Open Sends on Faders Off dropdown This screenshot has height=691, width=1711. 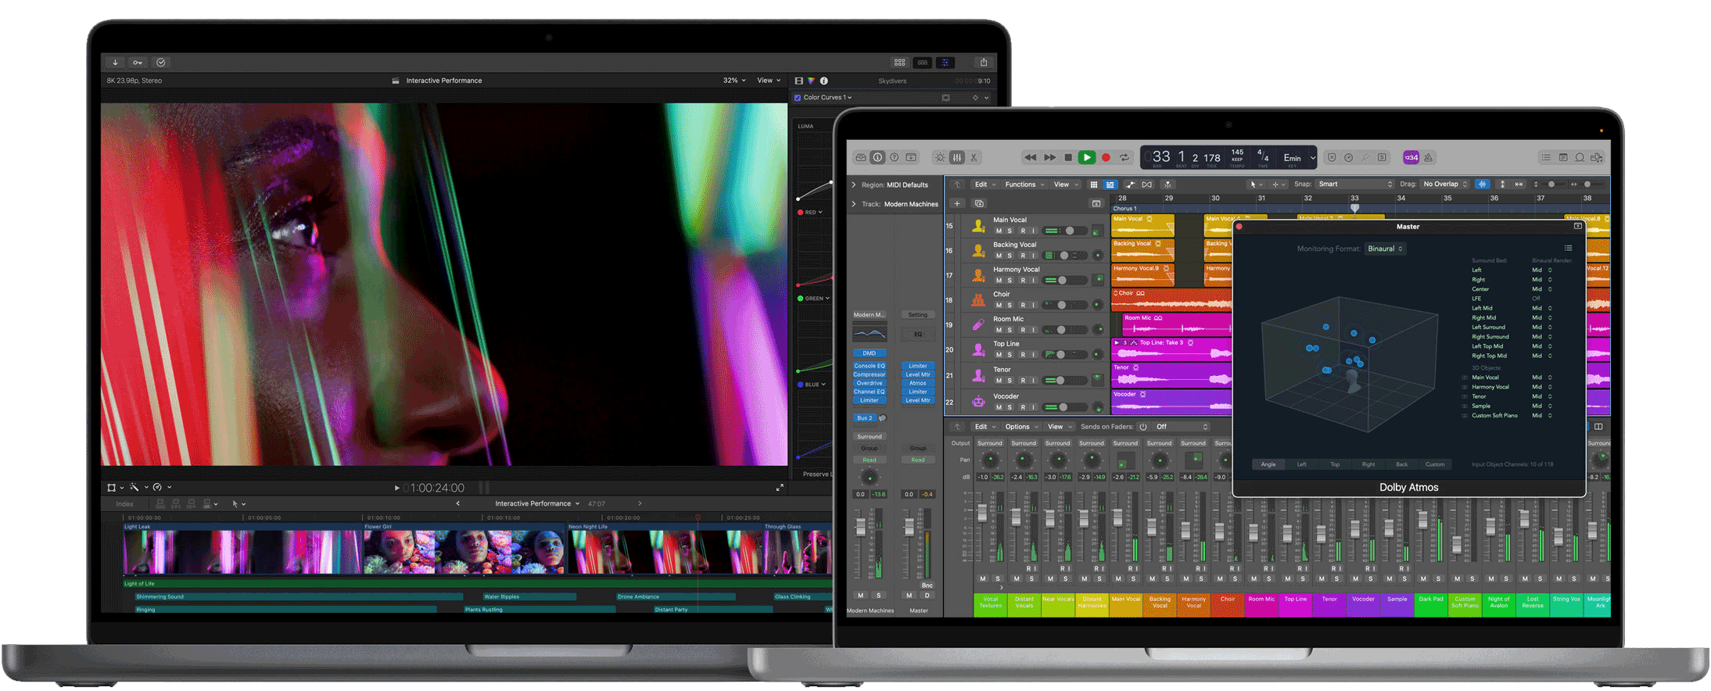coord(1182,427)
